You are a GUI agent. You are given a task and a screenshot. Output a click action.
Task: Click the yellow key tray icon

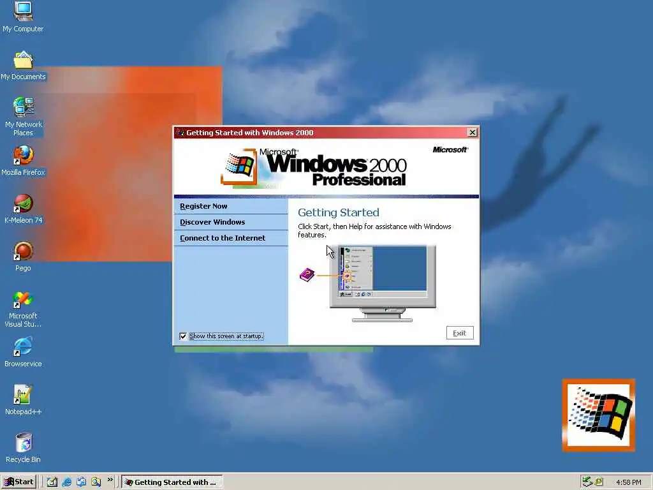[598, 482]
